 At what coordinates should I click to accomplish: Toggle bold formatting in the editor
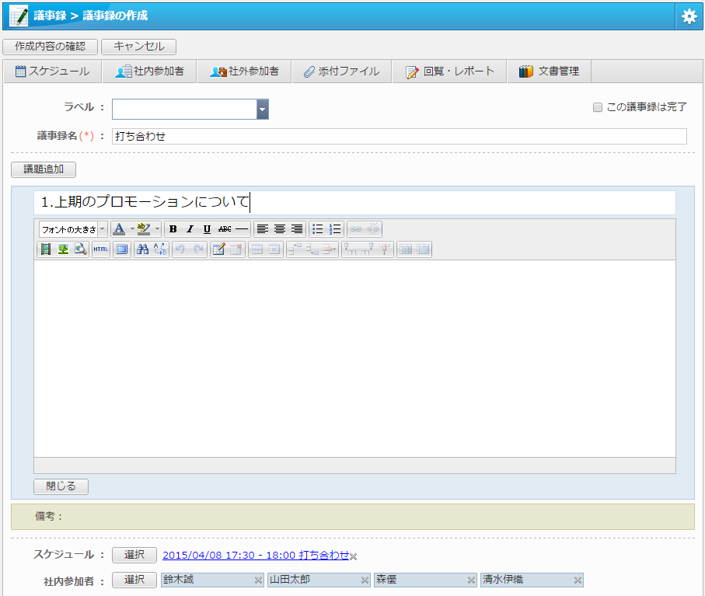pos(173,229)
